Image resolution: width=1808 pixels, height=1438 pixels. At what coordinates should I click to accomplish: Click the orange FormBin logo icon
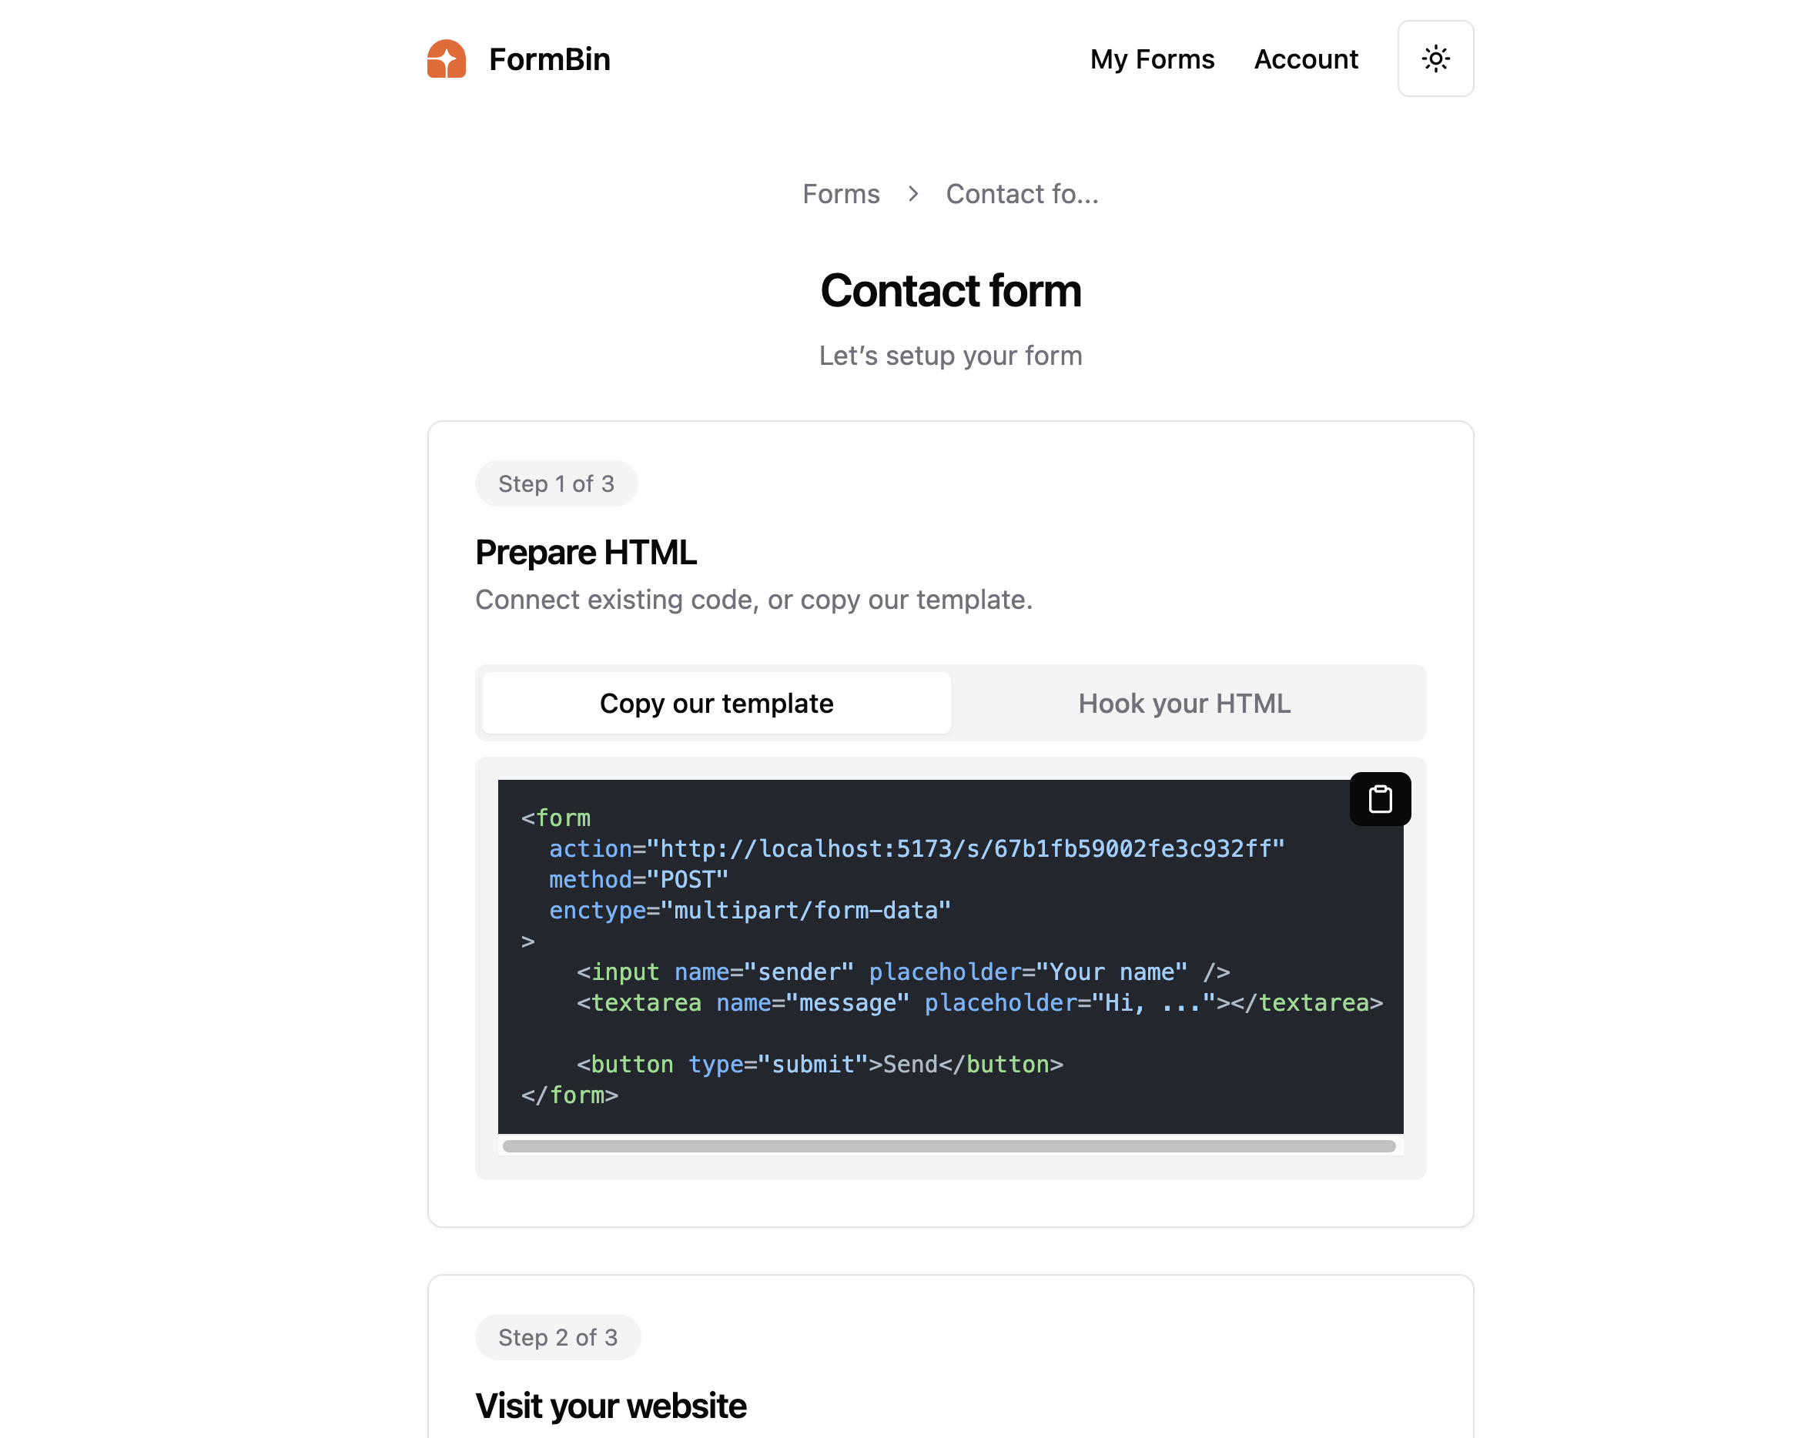[x=446, y=59]
